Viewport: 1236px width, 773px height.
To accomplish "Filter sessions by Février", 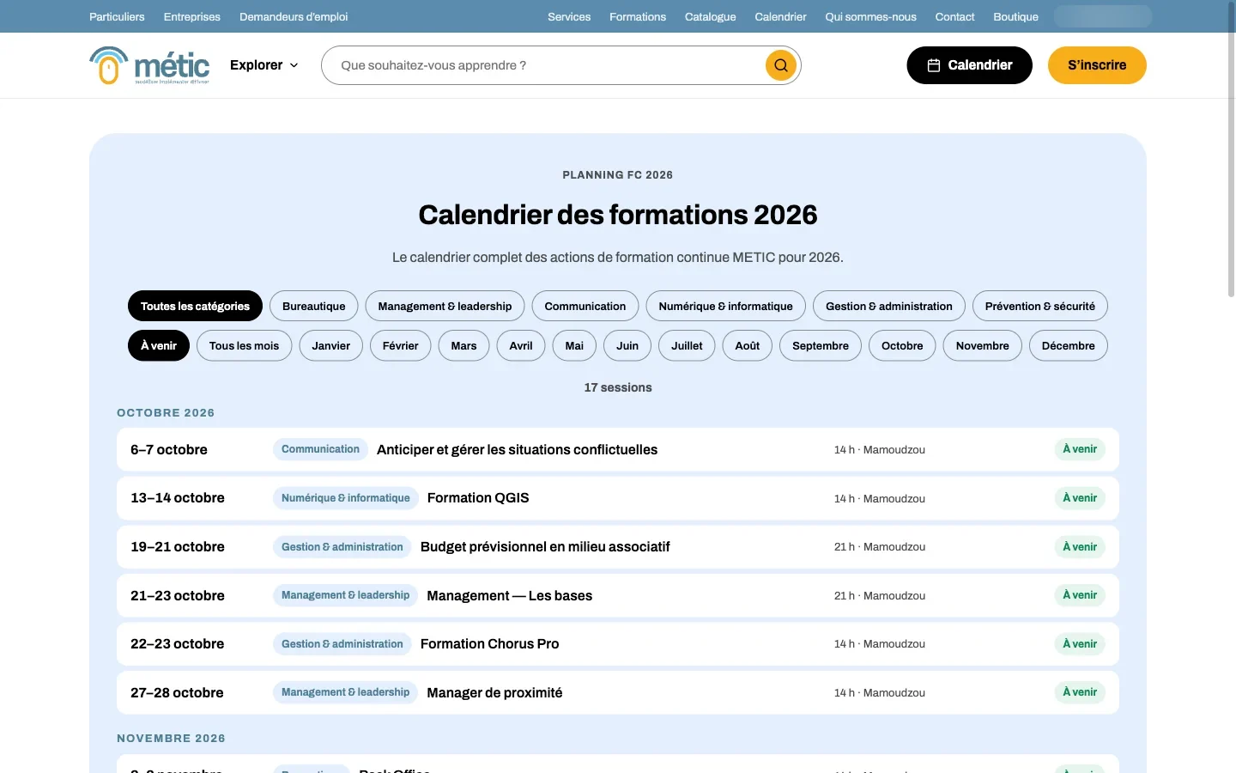I will click(400, 345).
